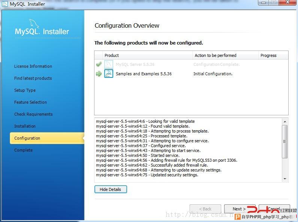Click the Product column header

pyautogui.click(x=147, y=55)
